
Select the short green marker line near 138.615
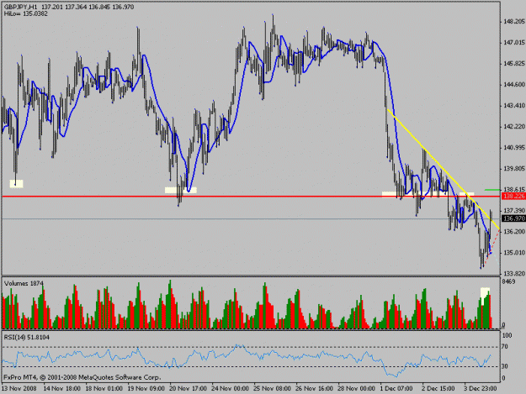pos(492,190)
